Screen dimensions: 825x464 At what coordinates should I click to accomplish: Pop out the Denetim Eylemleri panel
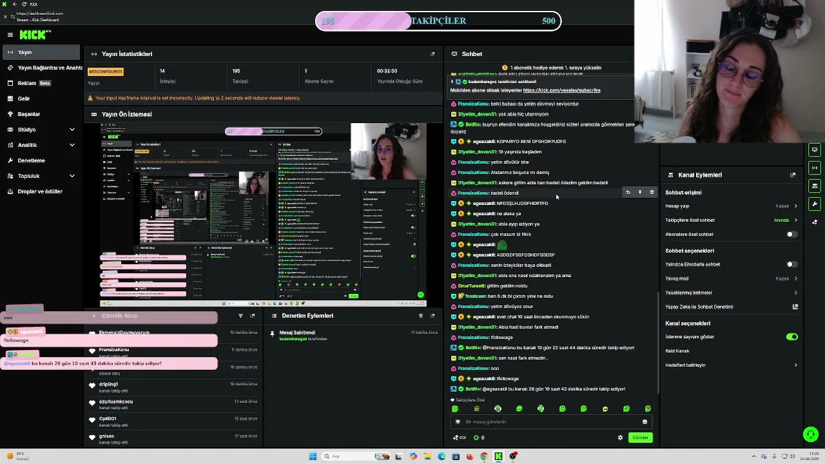432,316
